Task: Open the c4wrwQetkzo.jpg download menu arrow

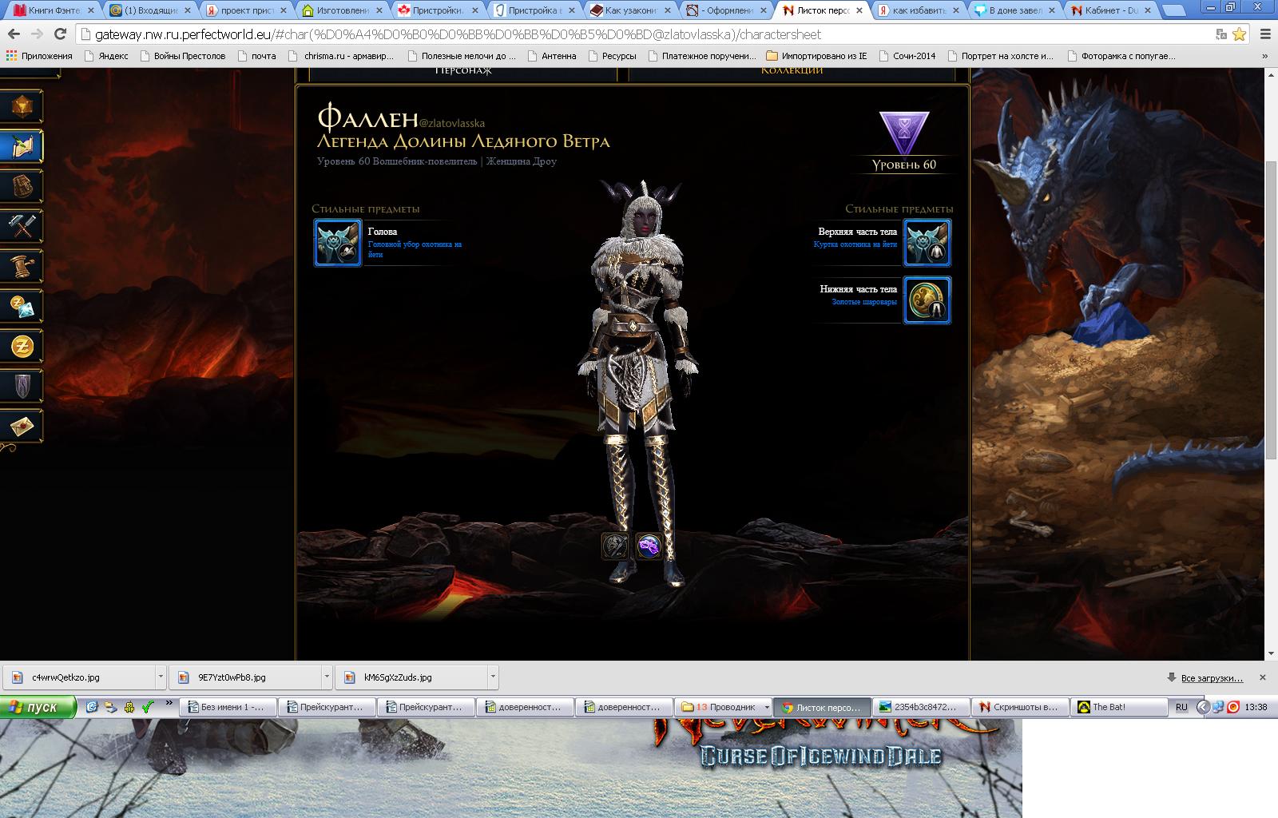Action: 161,677
